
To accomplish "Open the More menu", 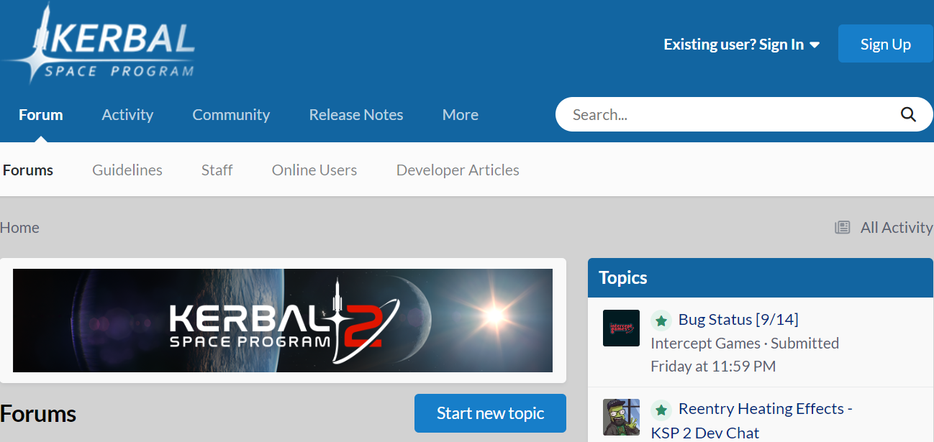I will [461, 114].
